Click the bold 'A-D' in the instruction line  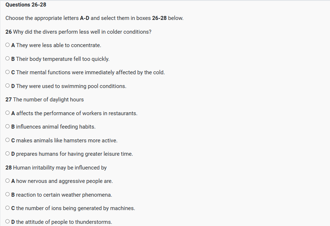click(x=84, y=18)
